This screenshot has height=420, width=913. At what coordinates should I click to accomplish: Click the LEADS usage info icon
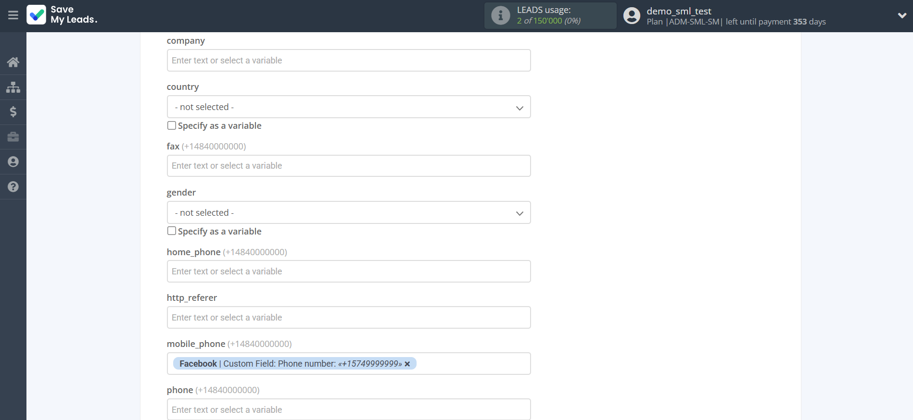(500, 15)
